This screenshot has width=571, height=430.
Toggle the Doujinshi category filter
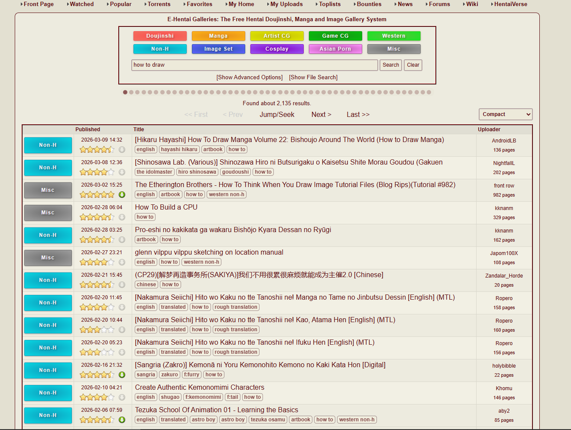160,36
